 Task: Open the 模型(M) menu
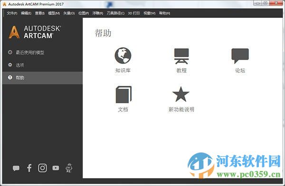[x=54, y=13]
